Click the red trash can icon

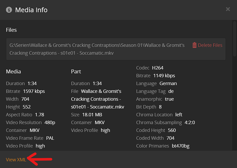point(194,45)
